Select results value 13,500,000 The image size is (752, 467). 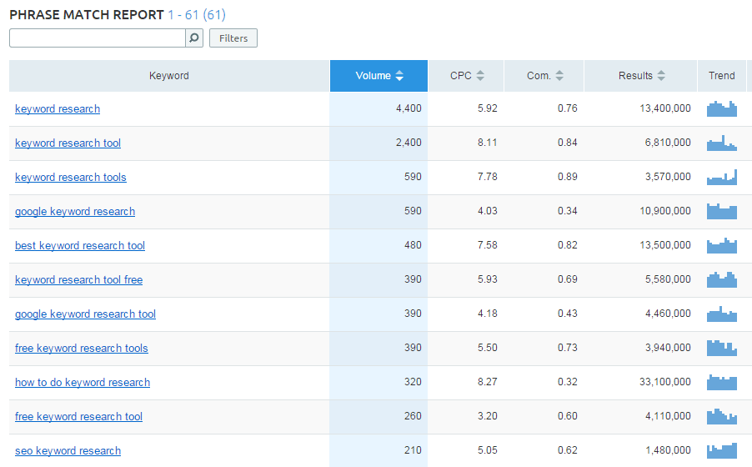(x=665, y=245)
